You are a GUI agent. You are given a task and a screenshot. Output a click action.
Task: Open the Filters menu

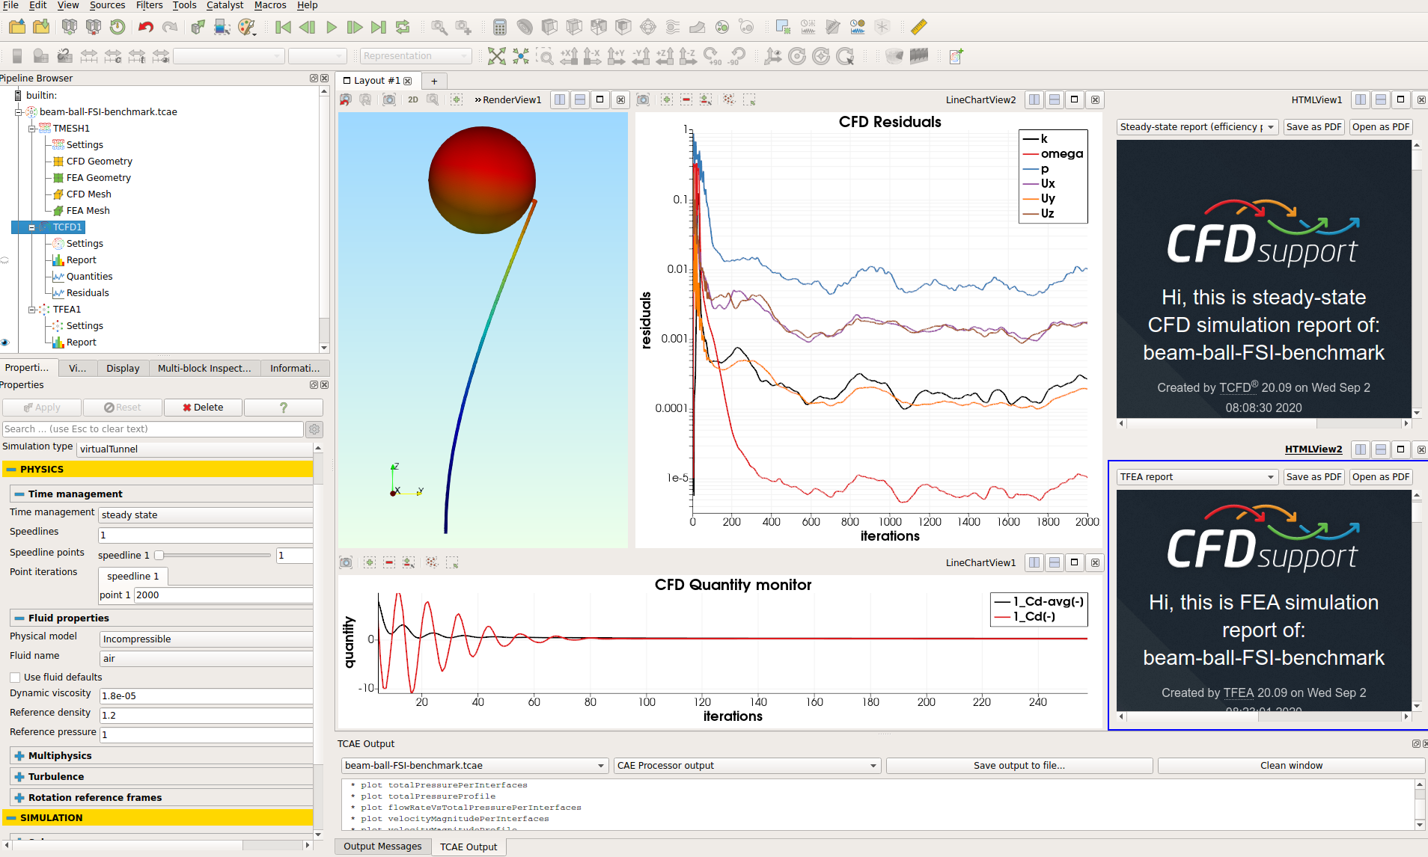pos(149,5)
